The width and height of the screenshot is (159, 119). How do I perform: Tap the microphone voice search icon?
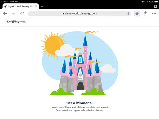click(x=128, y=13)
